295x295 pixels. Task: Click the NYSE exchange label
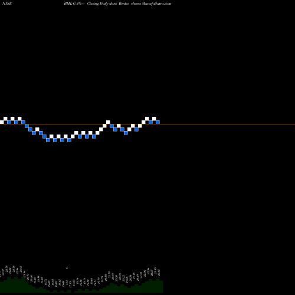click(x=7, y=4)
